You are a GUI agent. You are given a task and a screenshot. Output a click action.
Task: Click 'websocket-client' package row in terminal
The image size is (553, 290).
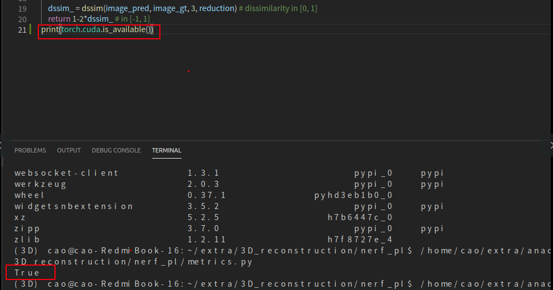(229, 173)
